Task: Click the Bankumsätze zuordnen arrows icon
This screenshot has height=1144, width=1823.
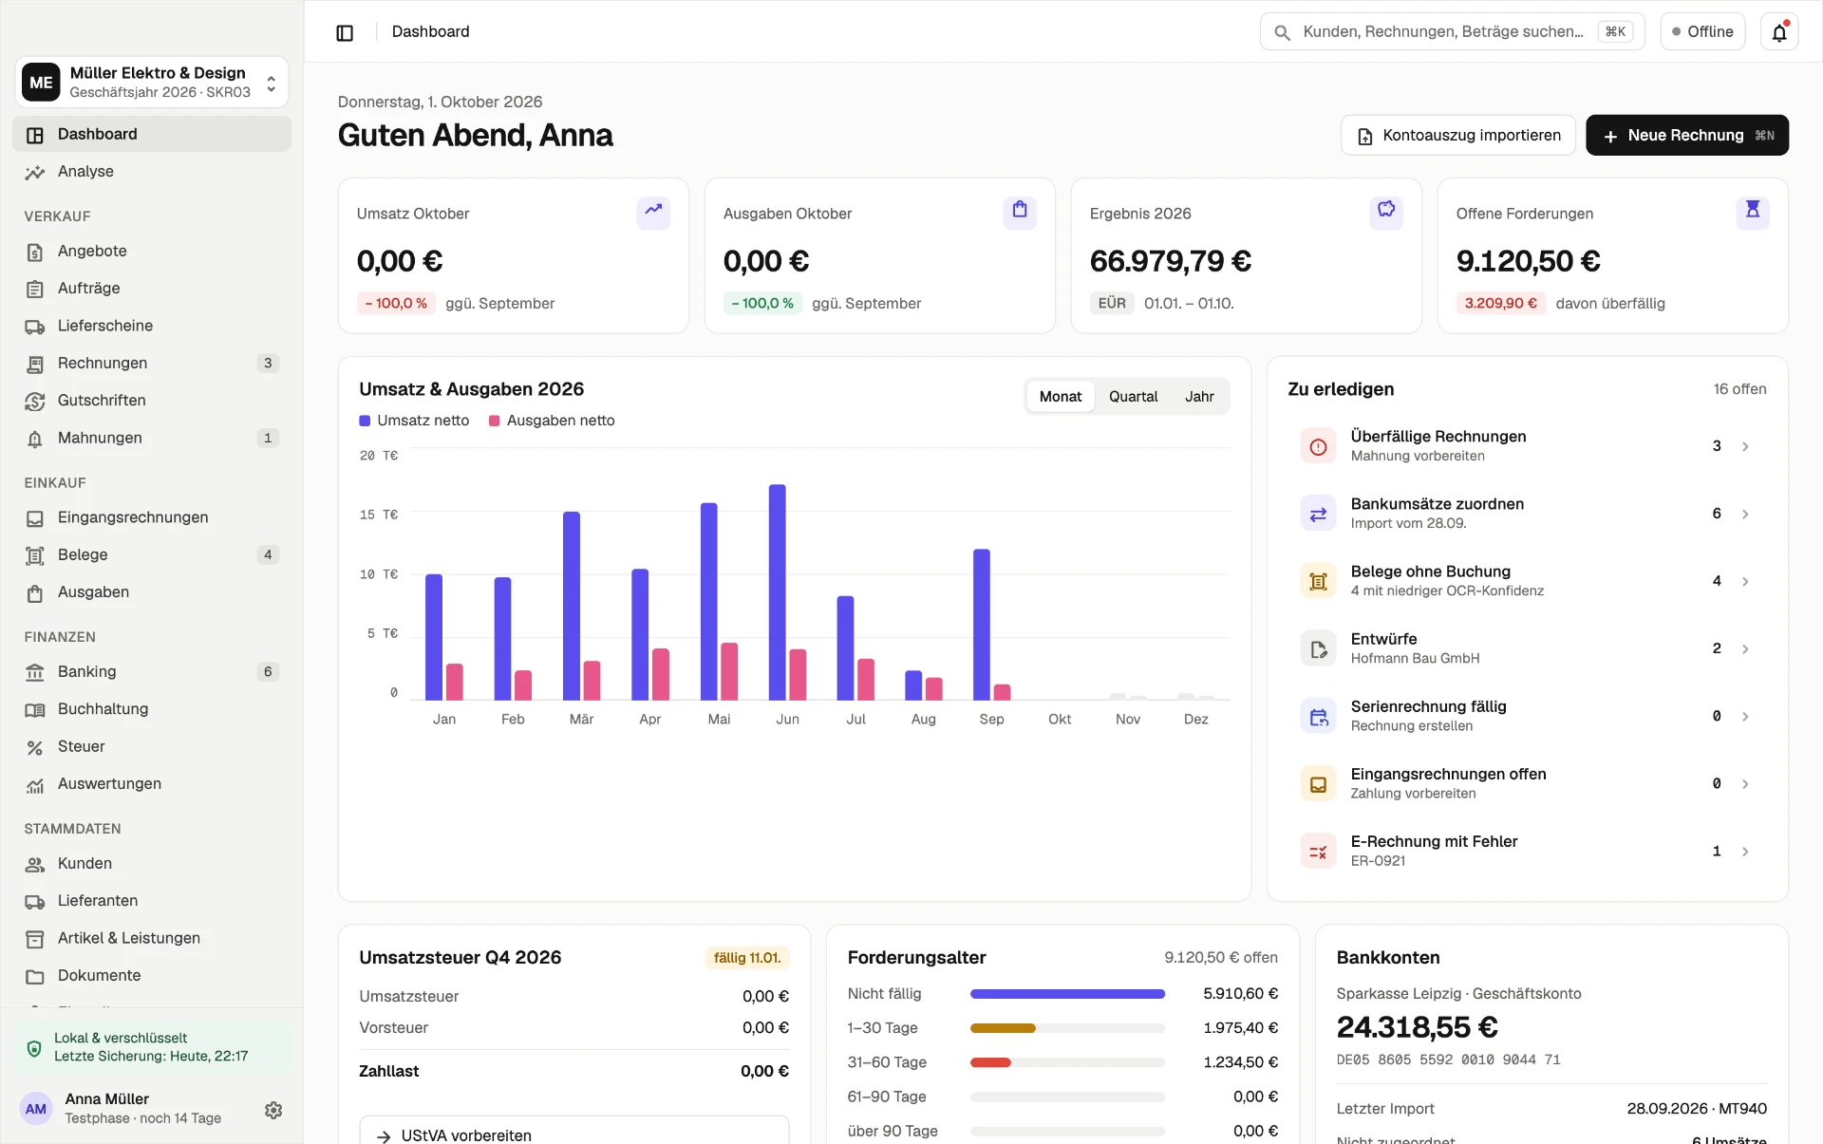Action: [x=1318, y=514]
